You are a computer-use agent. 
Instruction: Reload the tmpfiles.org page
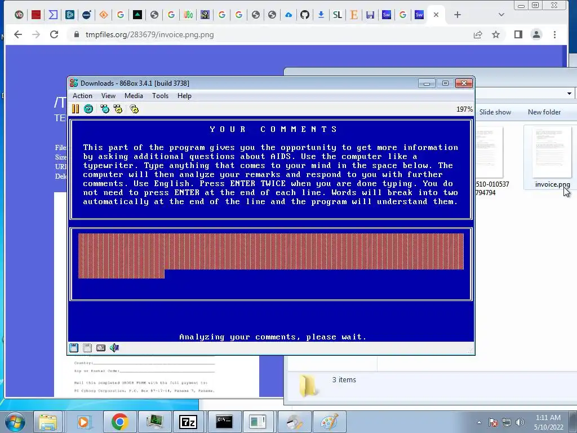tap(54, 34)
